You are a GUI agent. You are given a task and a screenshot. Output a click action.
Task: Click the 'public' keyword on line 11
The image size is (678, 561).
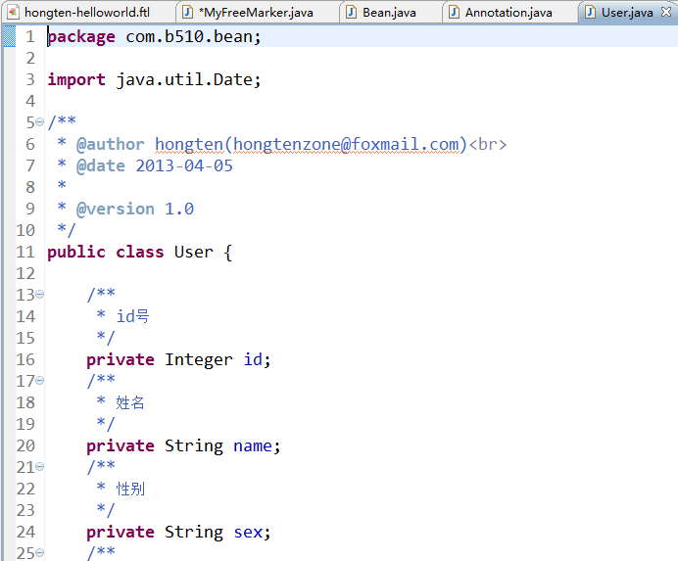click(76, 252)
